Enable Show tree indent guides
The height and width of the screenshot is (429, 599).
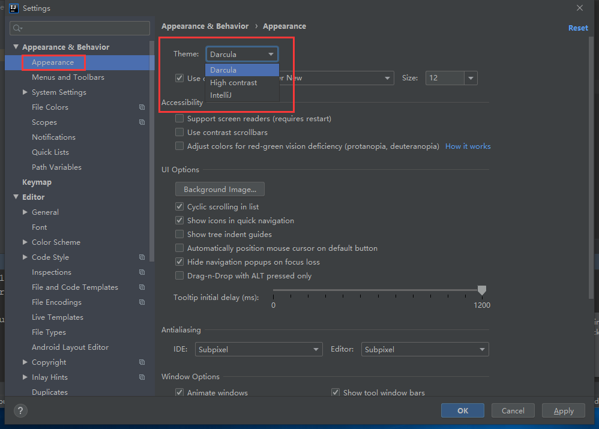click(x=179, y=234)
